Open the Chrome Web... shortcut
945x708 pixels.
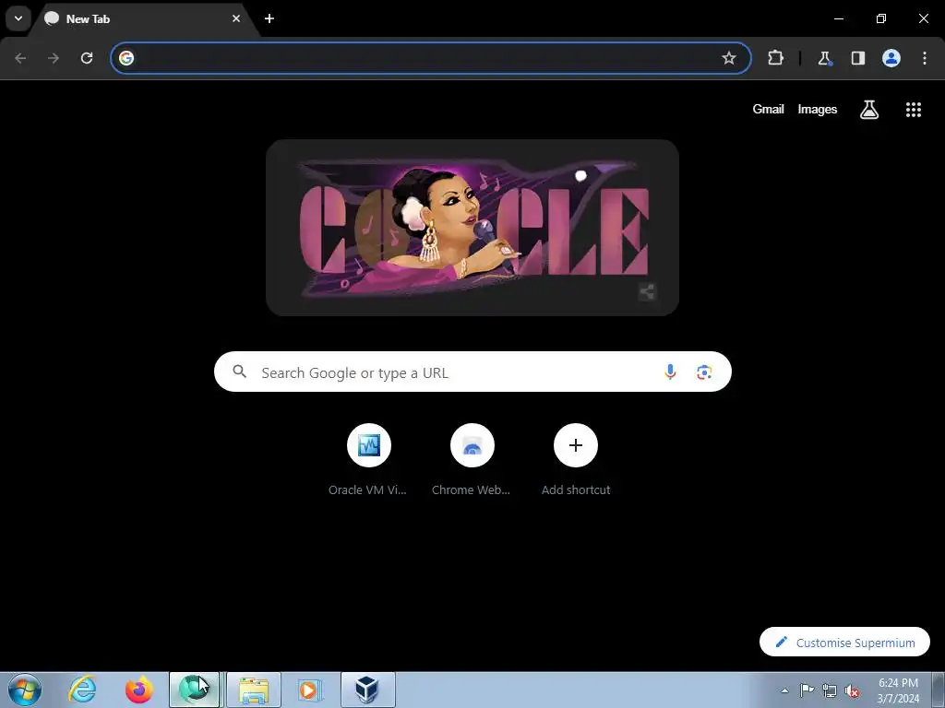(x=472, y=461)
